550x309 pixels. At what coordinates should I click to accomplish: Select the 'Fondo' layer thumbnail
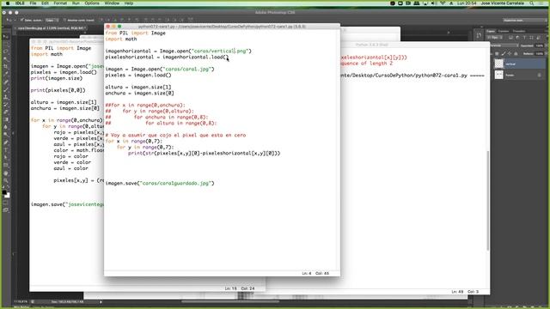[498, 75]
